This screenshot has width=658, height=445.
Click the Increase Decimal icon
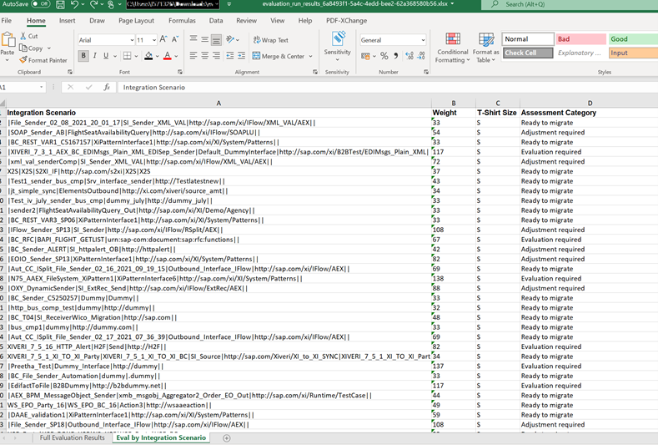(x=409, y=56)
